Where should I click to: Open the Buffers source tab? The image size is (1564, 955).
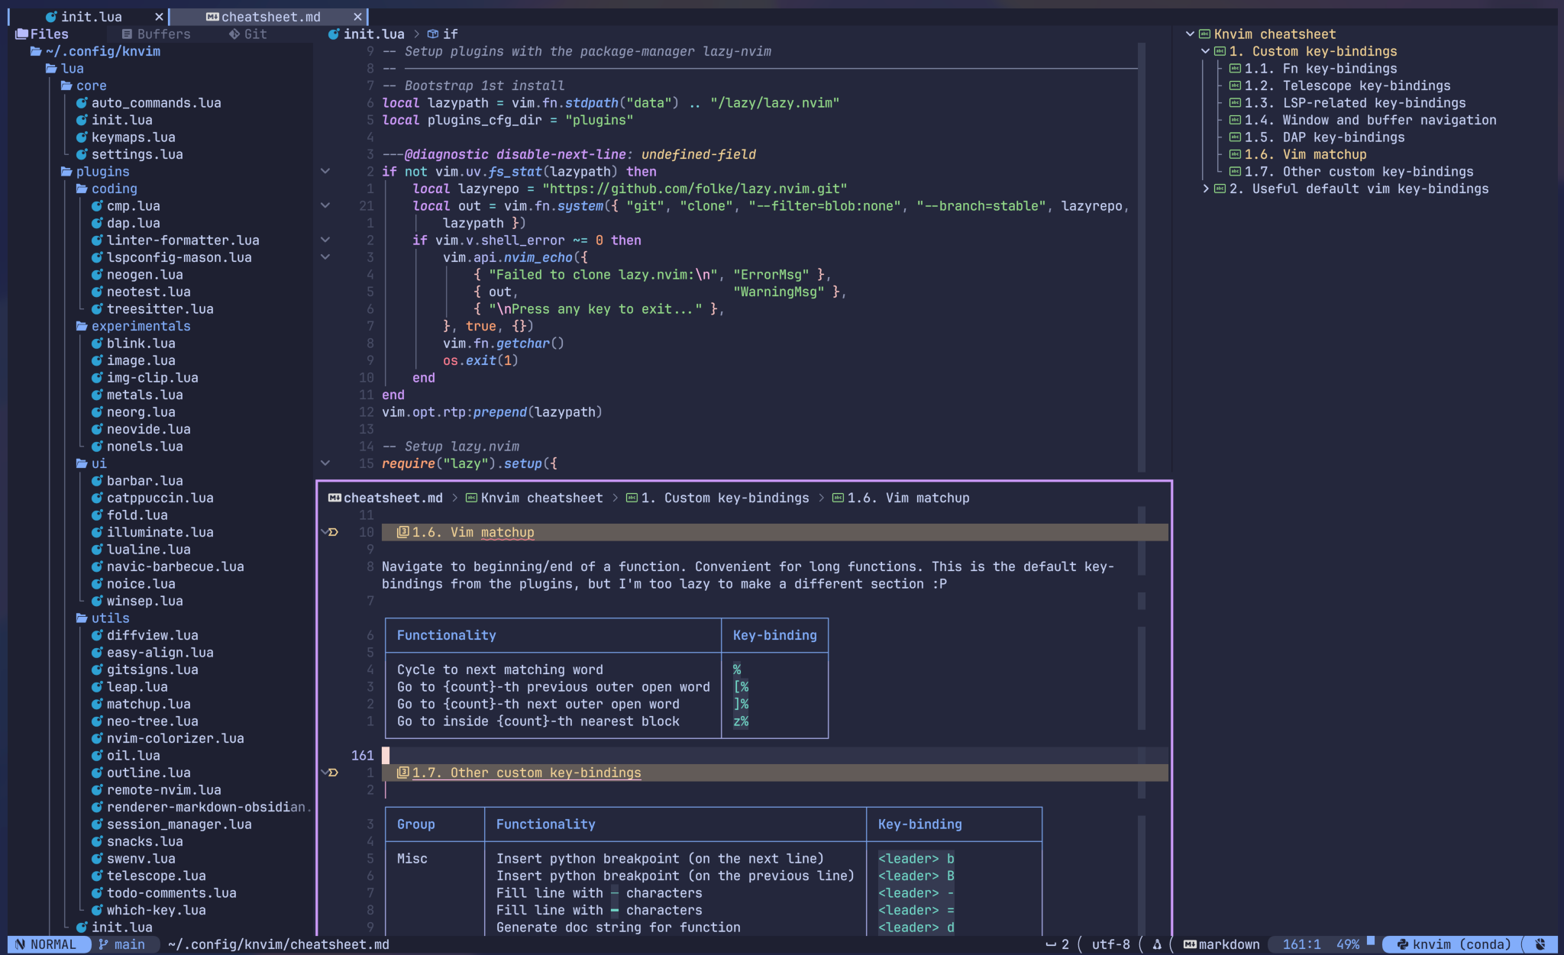(x=157, y=34)
